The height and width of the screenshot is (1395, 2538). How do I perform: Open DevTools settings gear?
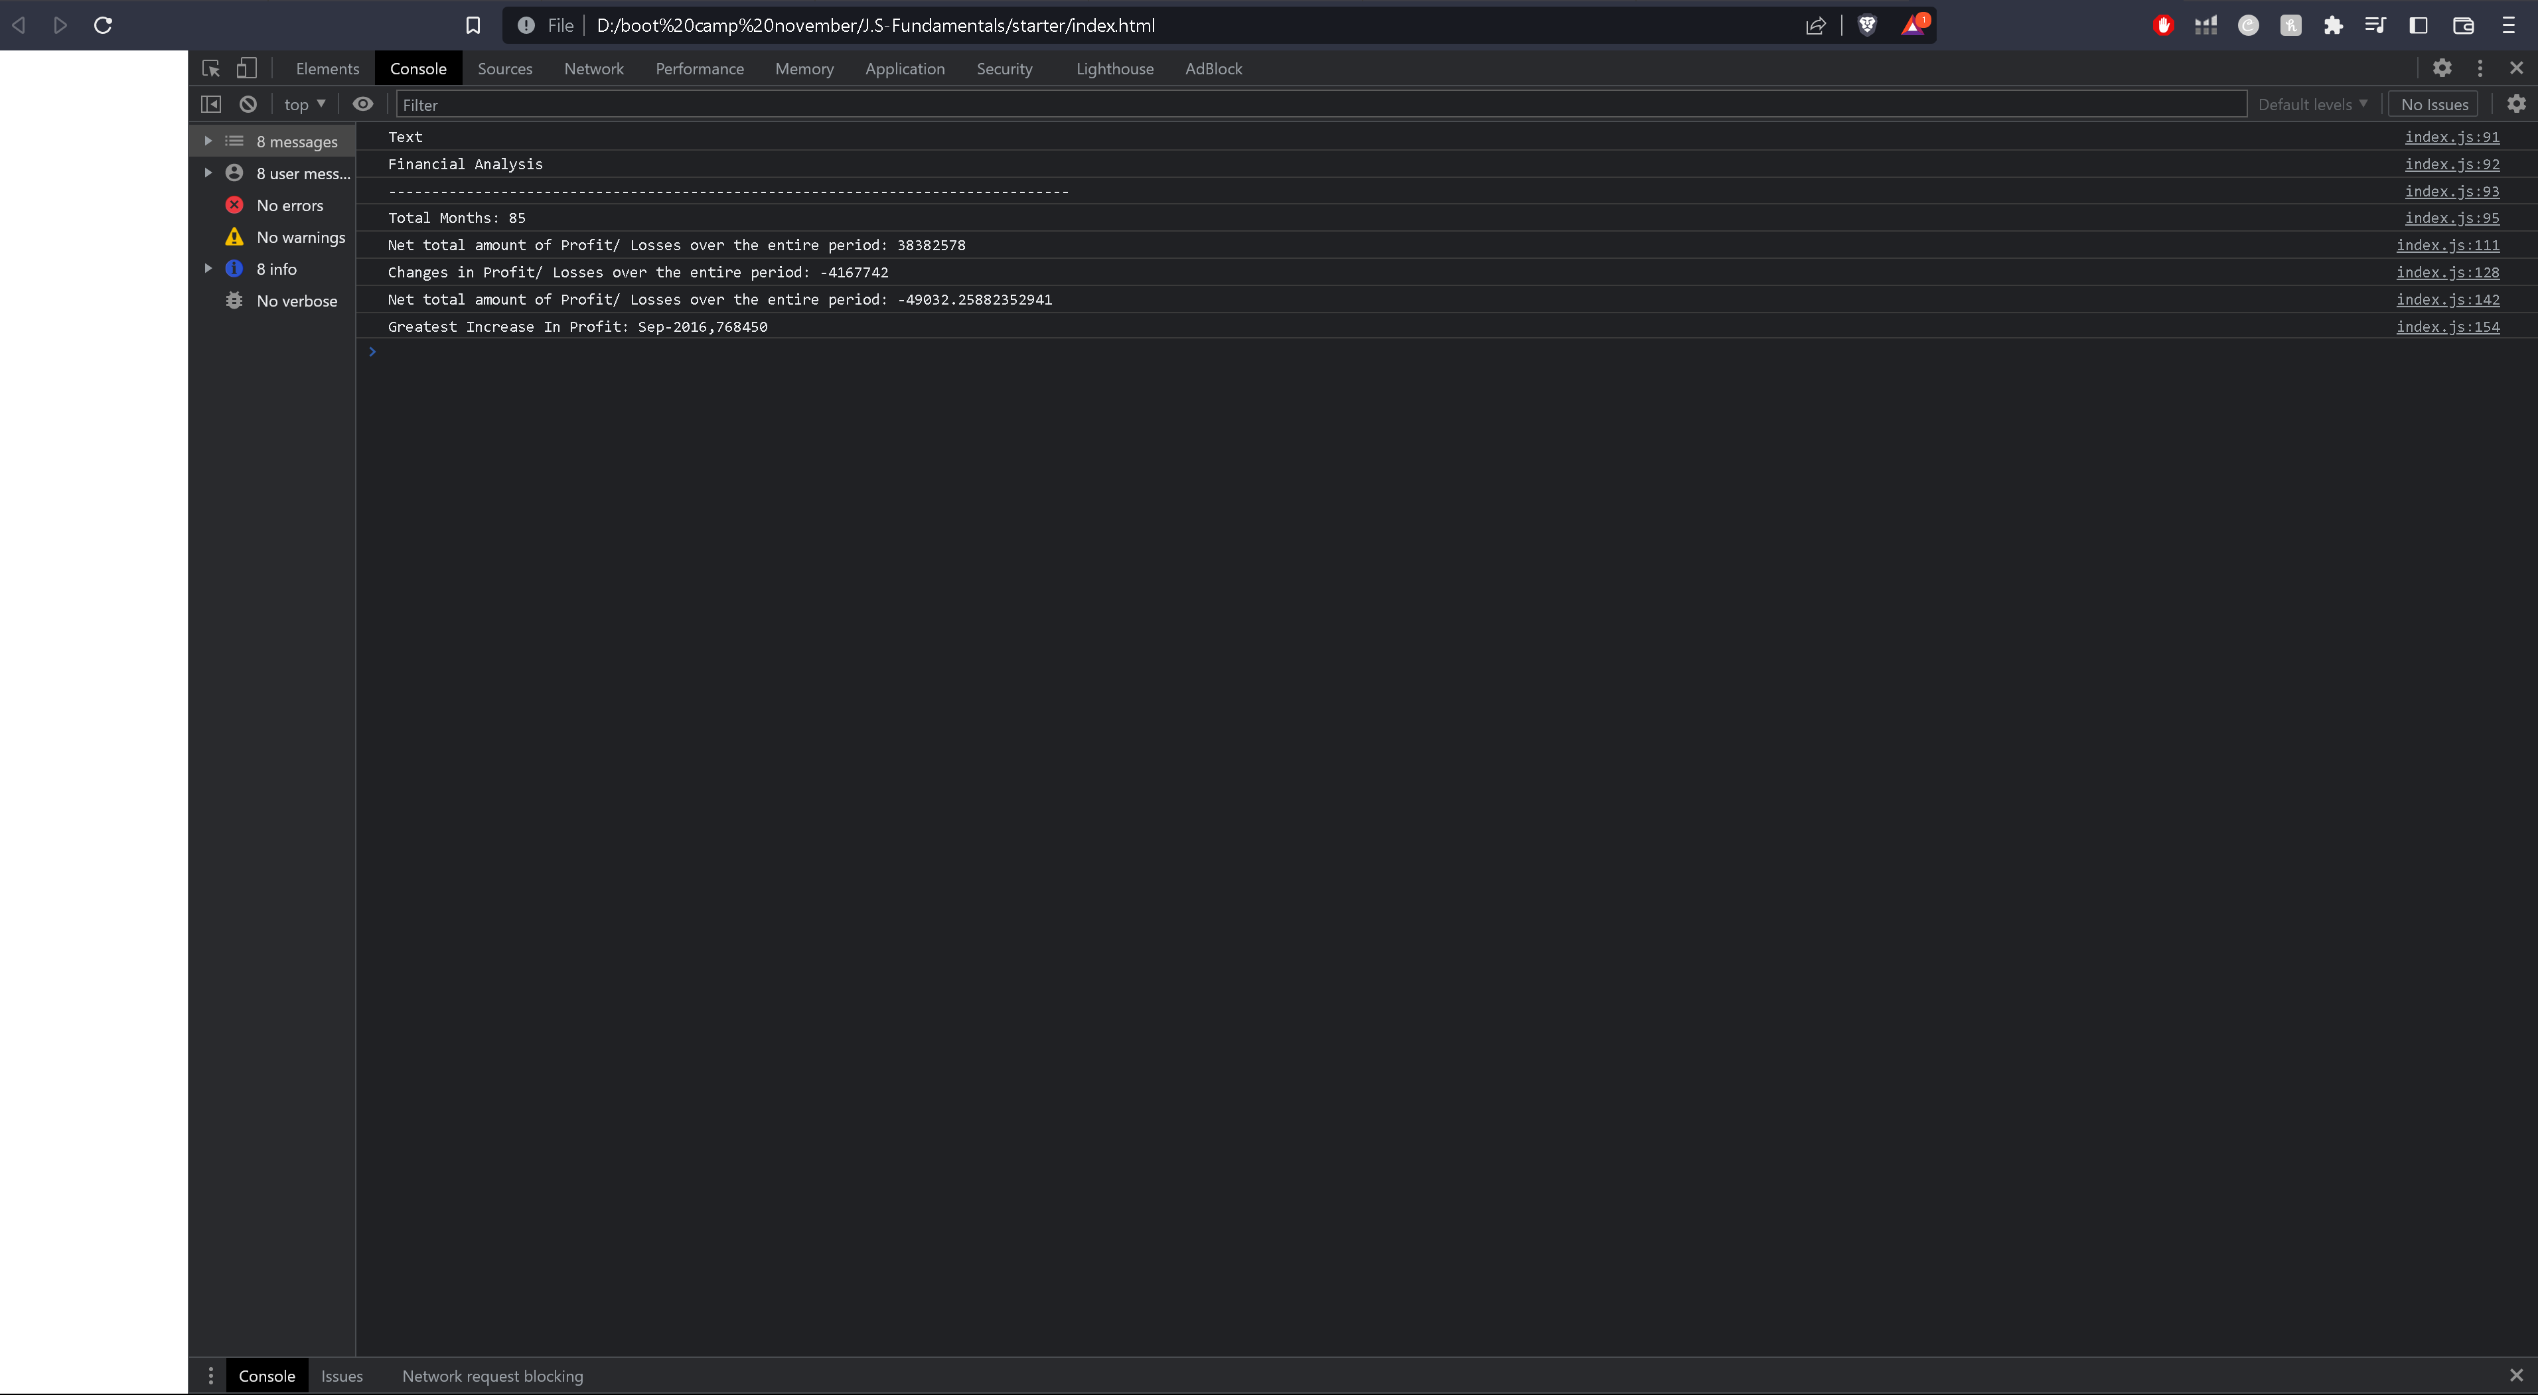(x=2442, y=68)
